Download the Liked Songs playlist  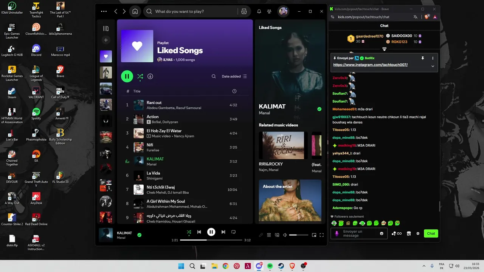pos(150,76)
